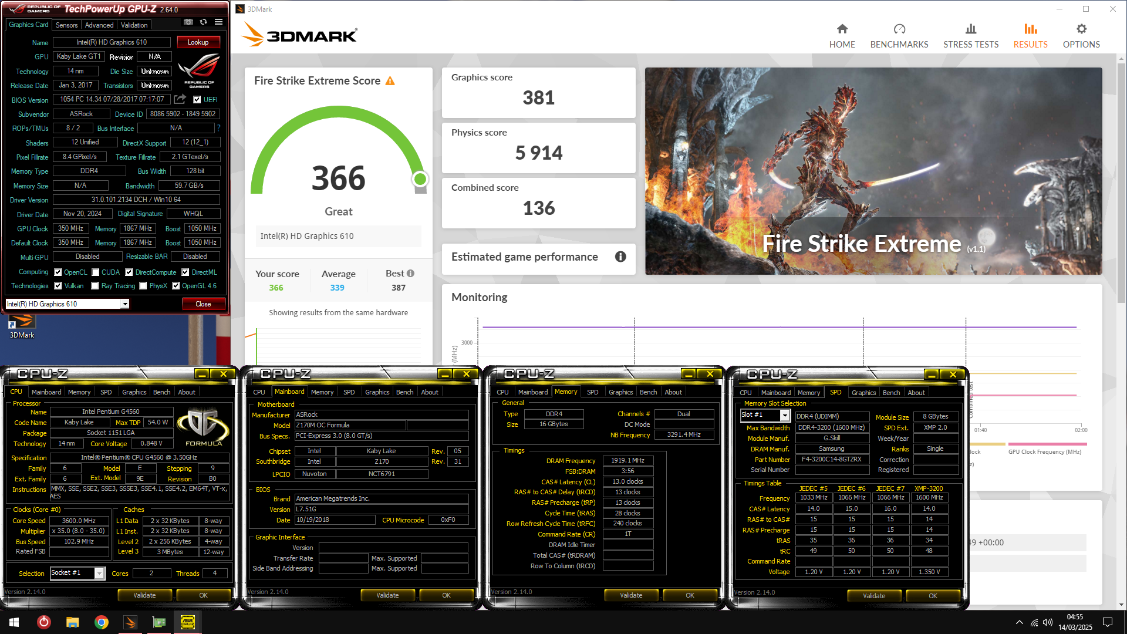
Task: Toggle the Vulkan checkbox
Action: tap(58, 286)
